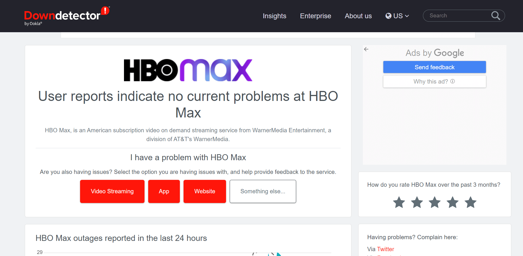Click the 'Ads by Google' label
This screenshot has width=523, height=256.
[435, 53]
